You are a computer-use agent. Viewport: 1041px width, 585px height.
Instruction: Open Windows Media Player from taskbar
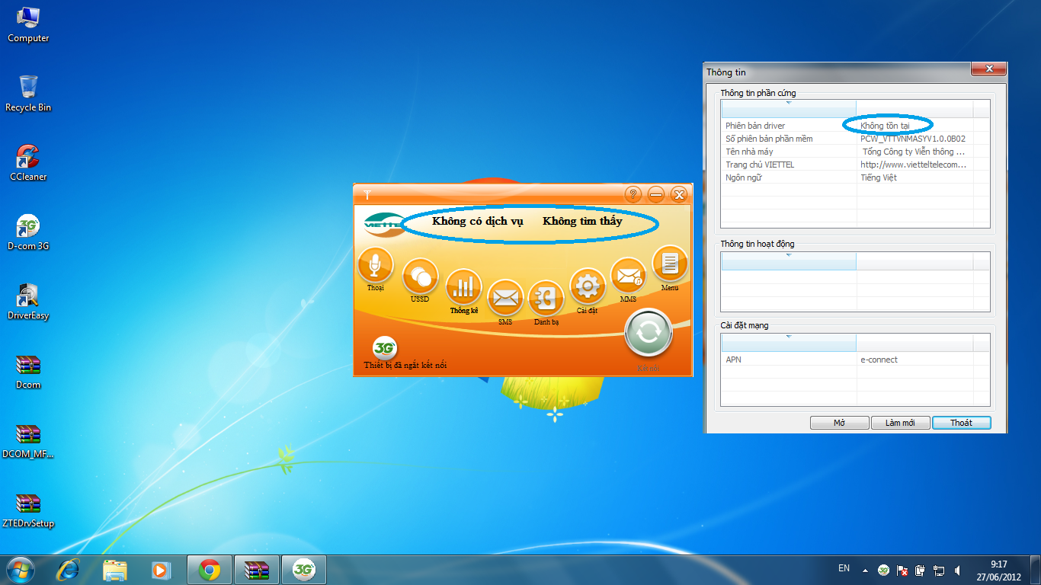pyautogui.click(x=160, y=569)
